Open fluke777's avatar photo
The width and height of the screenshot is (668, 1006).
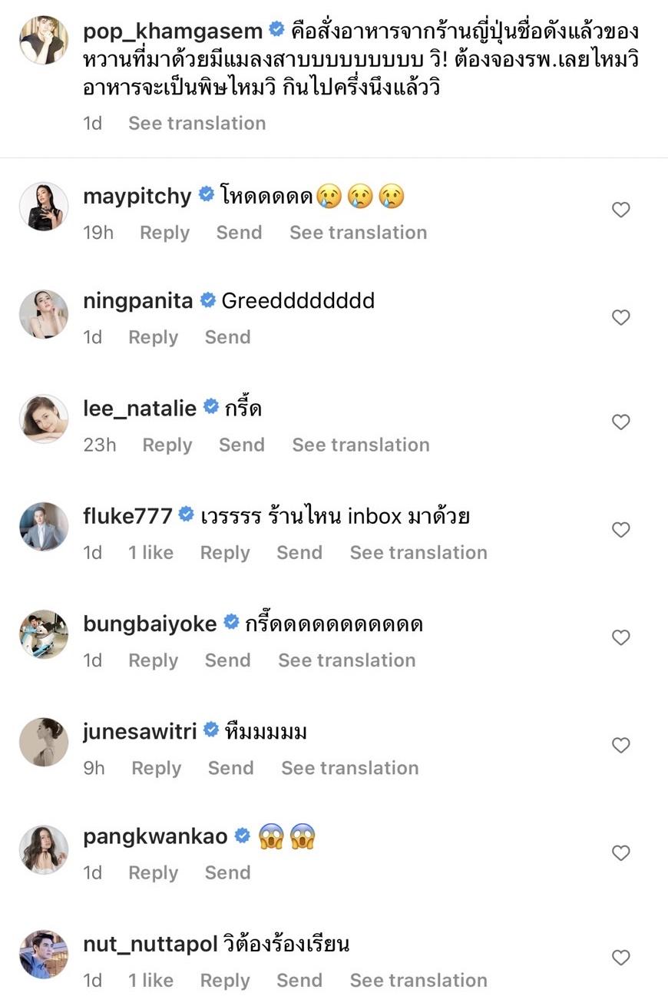tap(44, 527)
